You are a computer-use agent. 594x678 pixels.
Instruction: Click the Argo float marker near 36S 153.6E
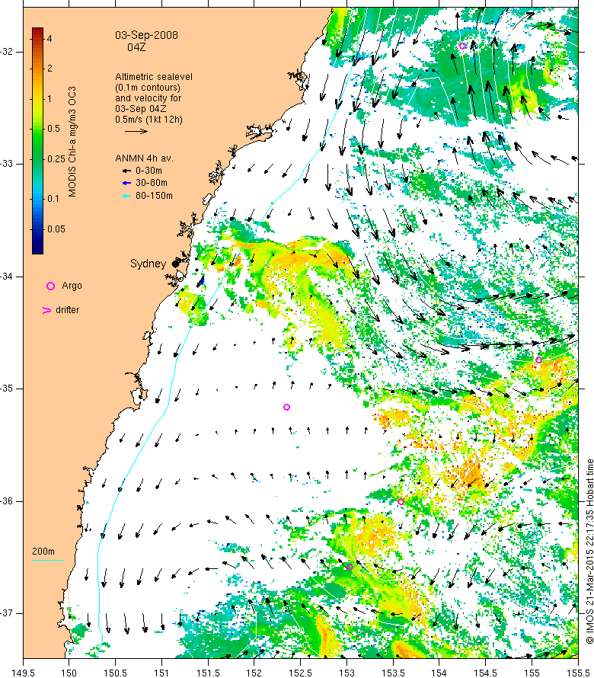401,501
